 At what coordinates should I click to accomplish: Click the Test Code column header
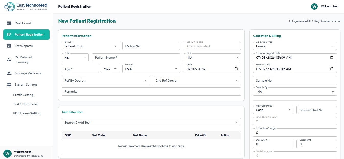98,135
